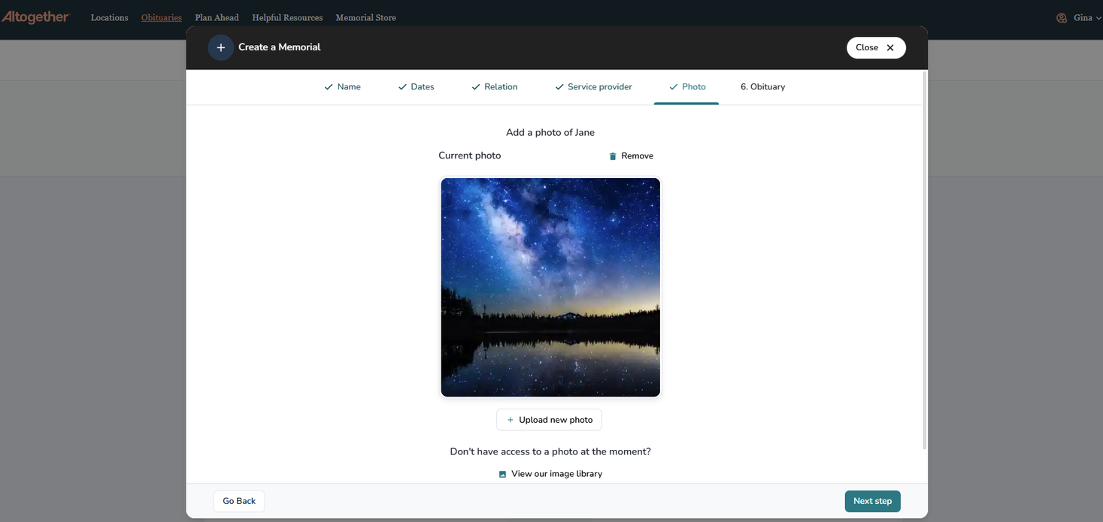Expand the Gina account dropdown chevron

[x=1098, y=18]
